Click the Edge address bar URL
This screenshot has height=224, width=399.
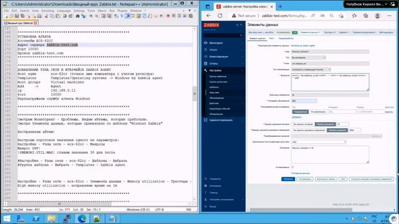tap(284, 16)
